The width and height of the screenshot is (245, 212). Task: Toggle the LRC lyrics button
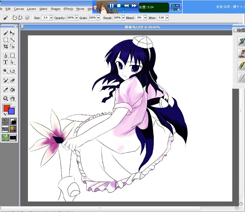click(176, 6)
